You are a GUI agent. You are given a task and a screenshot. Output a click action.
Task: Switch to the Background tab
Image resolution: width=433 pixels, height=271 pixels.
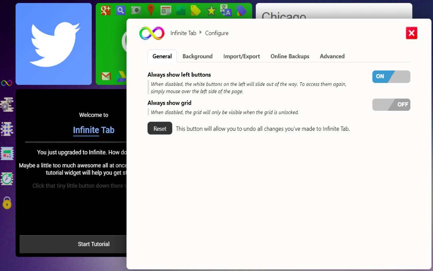(x=198, y=56)
